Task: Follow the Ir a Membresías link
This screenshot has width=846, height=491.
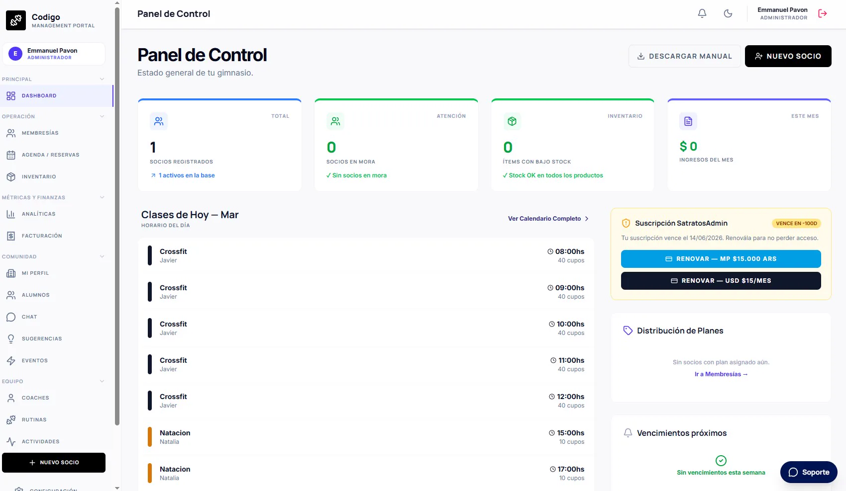Action: point(721,374)
